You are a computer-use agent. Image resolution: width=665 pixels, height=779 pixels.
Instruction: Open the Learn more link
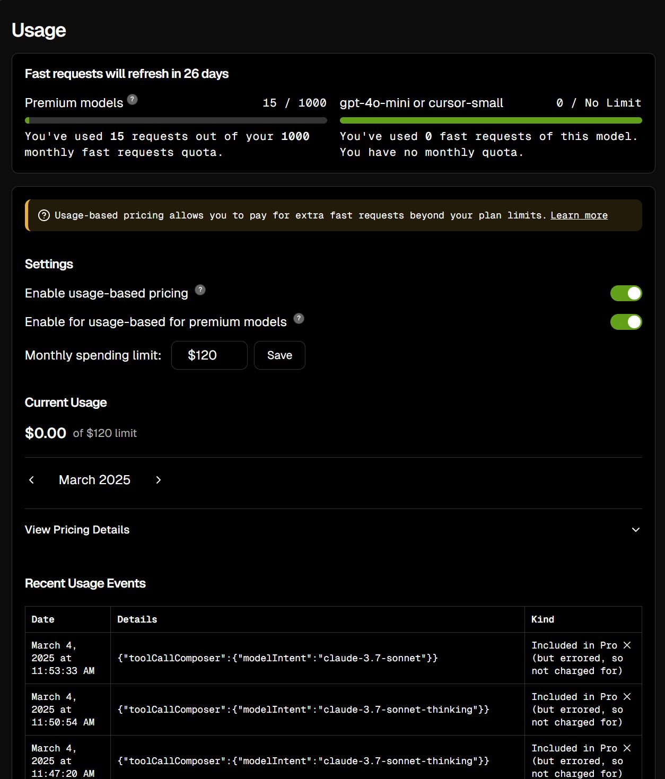(579, 215)
